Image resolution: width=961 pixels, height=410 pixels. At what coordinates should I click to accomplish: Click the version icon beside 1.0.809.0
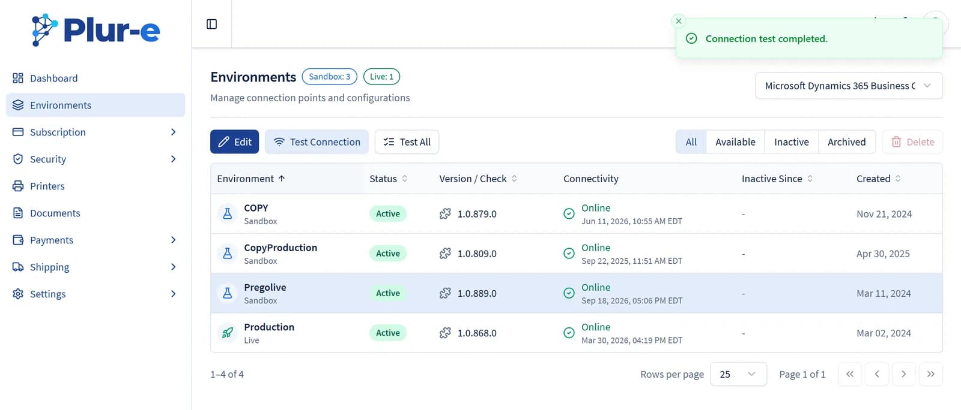point(445,254)
